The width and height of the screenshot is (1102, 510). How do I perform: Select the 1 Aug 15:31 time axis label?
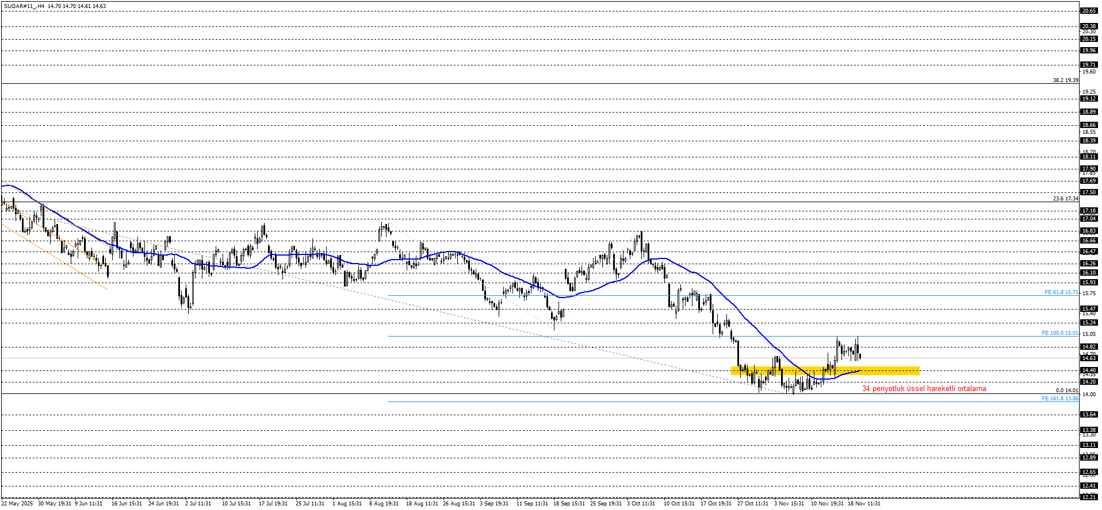tap(347, 504)
